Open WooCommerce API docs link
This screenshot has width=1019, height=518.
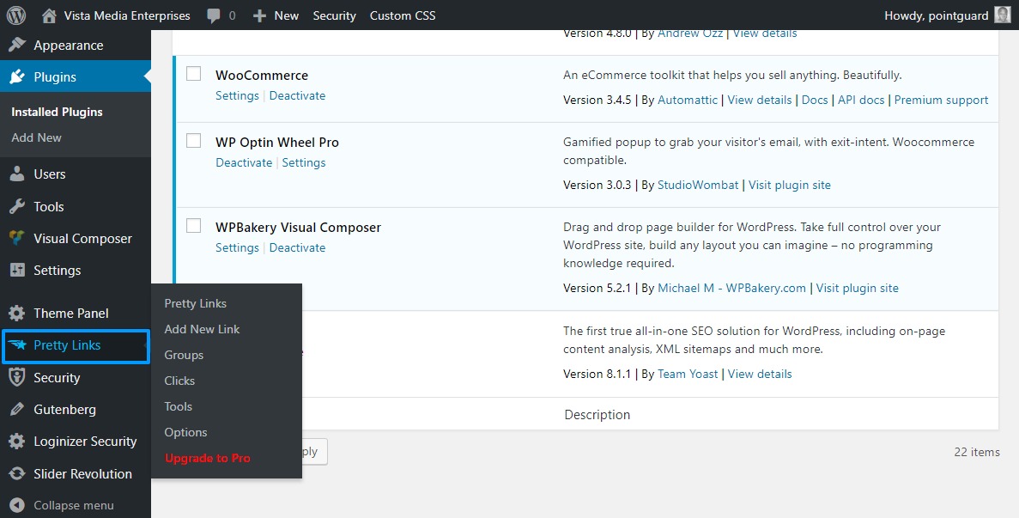coord(861,101)
